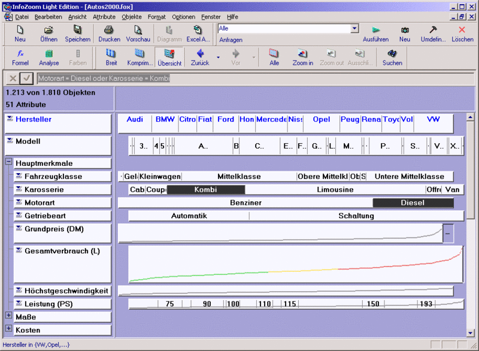This screenshot has width=479, height=351.
Task: Open Karosserie attribute menu icon
Action: 19,189
